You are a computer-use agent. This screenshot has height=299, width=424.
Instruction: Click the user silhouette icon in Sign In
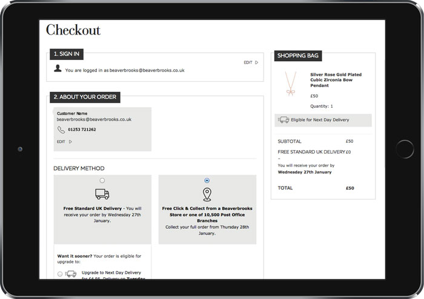[x=58, y=68]
